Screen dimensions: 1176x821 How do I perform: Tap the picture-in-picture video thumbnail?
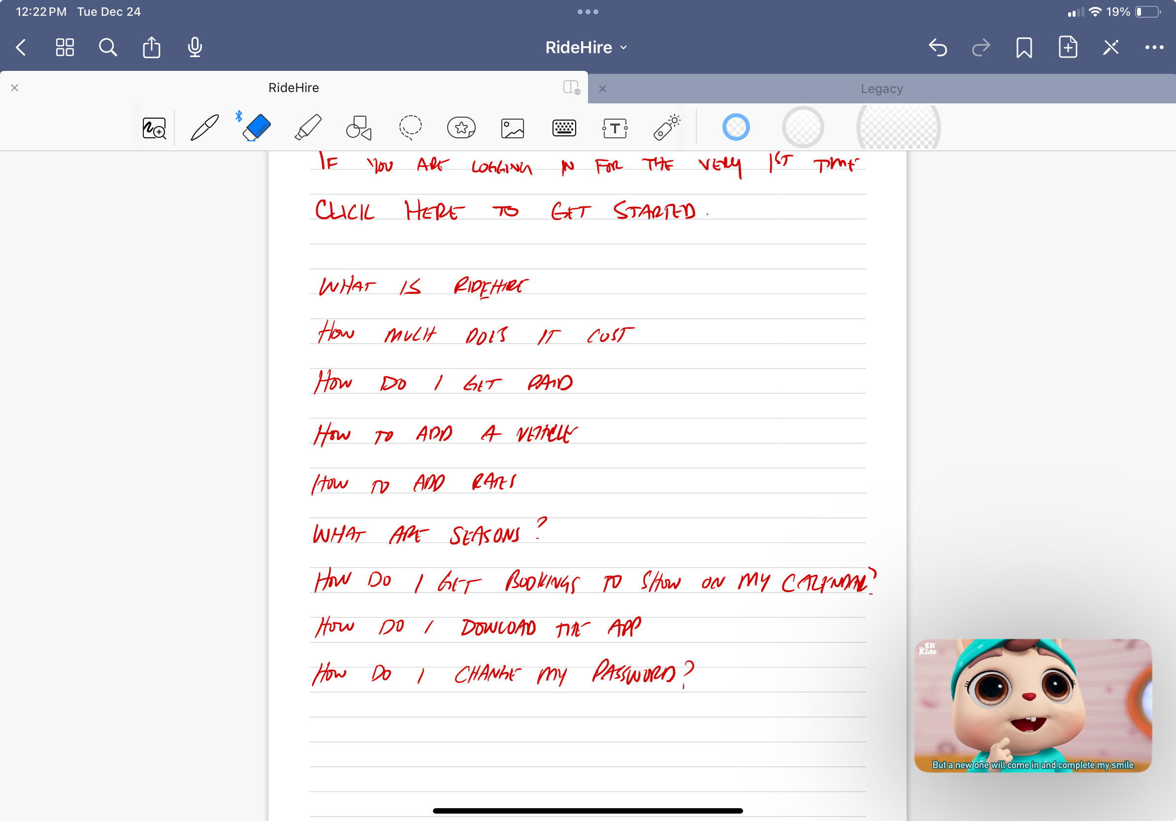click(1033, 705)
